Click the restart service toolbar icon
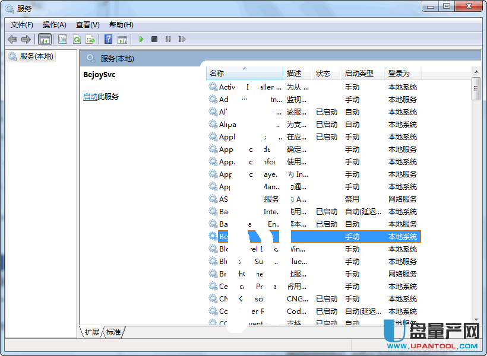Screen dimensions: 487x356 pos(183,39)
